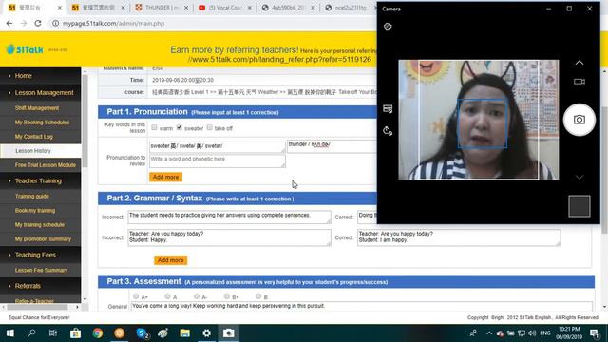Click Add more in Grammar section
608x342 pixels.
tap(171, 260)
